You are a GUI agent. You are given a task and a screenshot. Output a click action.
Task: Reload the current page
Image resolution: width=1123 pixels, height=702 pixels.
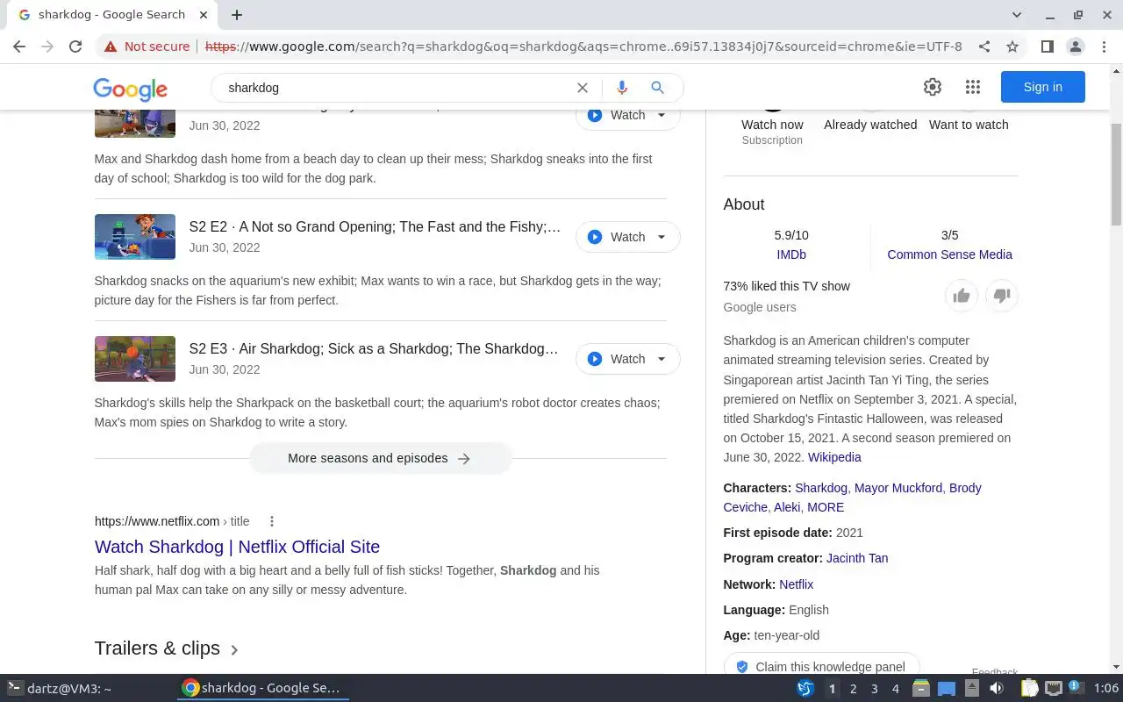click(x=75, y=47)
